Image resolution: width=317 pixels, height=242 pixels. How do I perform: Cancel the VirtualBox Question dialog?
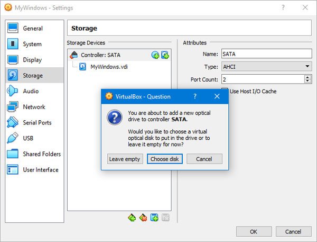pyautogui.click(x=204, y=159)
